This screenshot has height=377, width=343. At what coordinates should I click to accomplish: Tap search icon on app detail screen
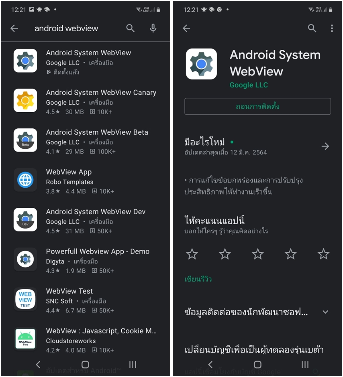pos(312,28)
